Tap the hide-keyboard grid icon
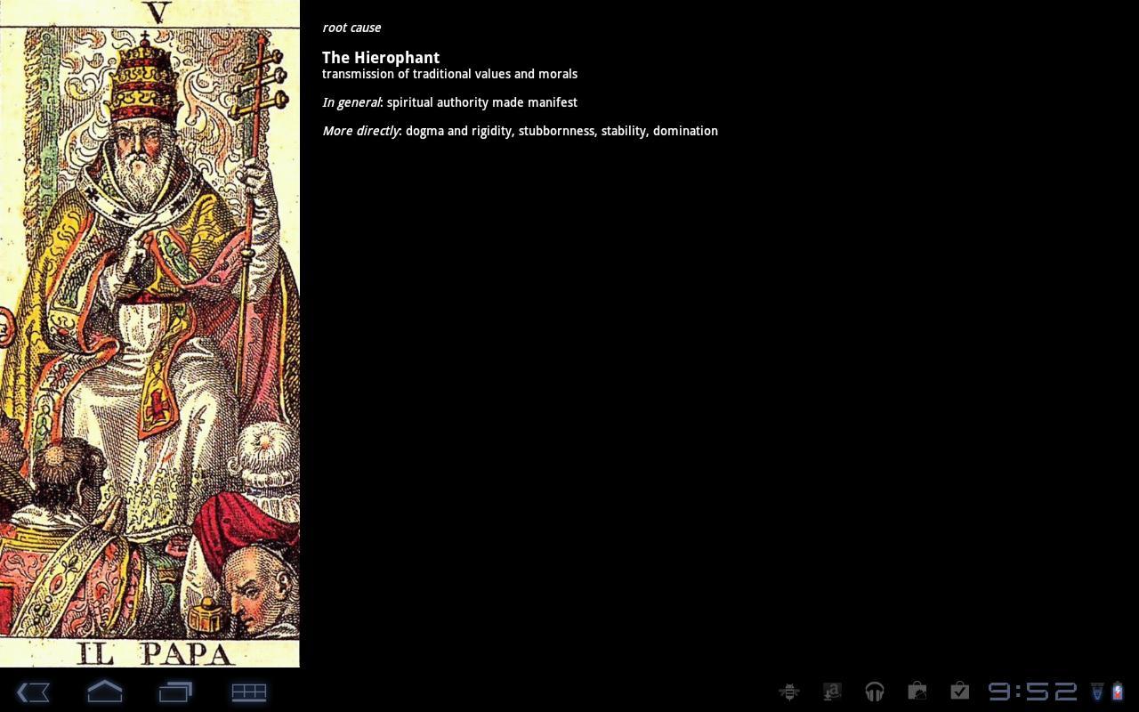 click(248, 692)
